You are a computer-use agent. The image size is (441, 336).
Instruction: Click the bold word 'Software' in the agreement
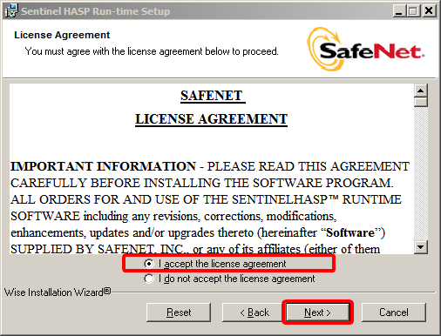[349, 232]
